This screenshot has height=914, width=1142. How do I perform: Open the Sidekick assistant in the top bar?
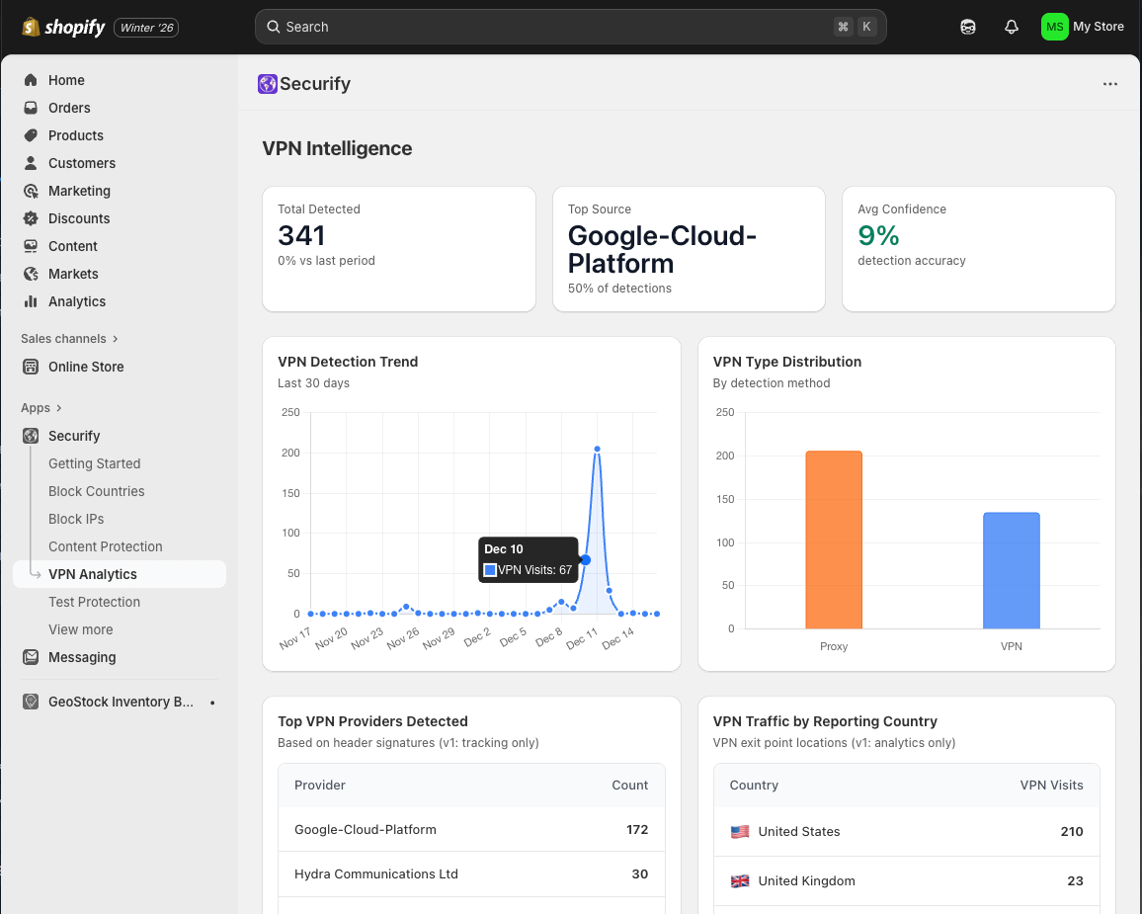pyautogui.click(x=968, y=27)
